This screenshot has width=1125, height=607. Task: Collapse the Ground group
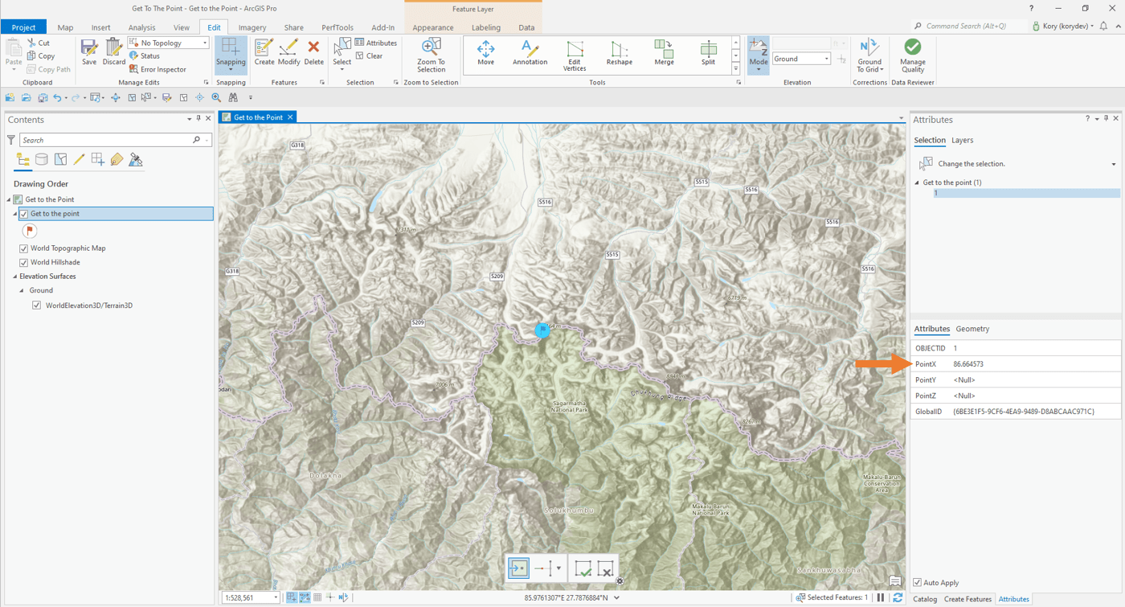point(22,290)
